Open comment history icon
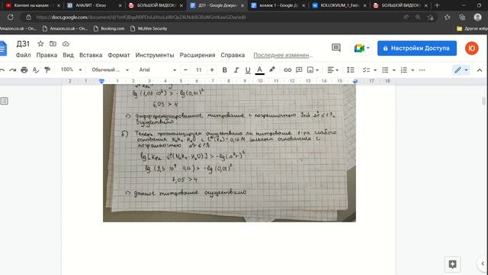Viewport: 488px width, 275px height. (x=336, y=47)
